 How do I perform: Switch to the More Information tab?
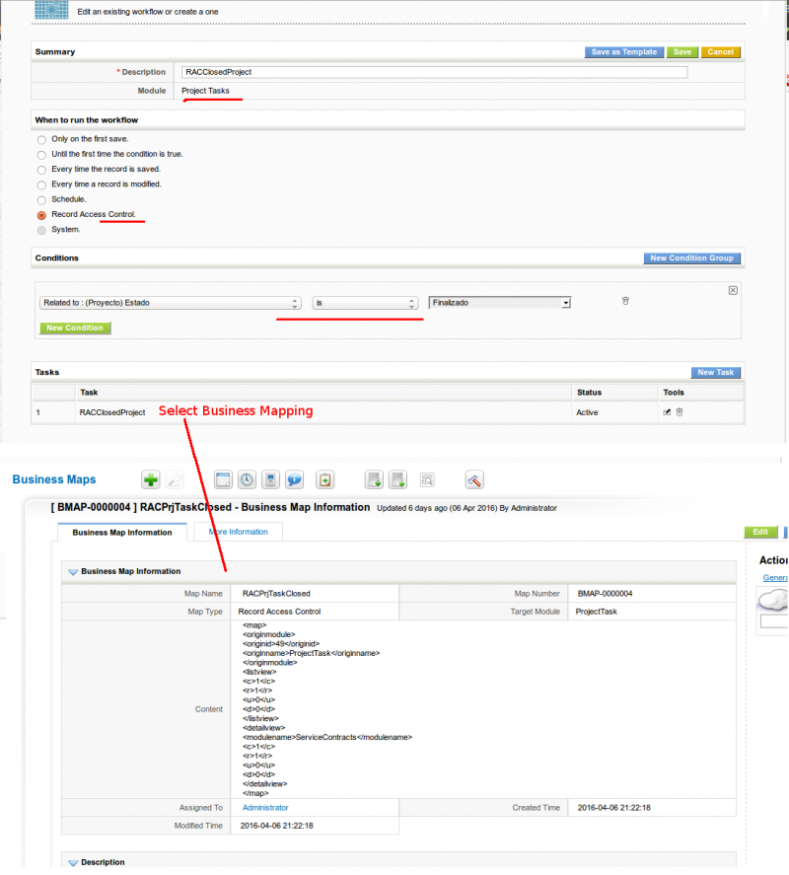pyautogui.click(x=238, y=532)
